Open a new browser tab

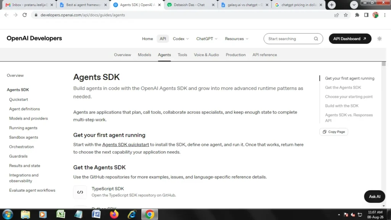tap(332, 5)
